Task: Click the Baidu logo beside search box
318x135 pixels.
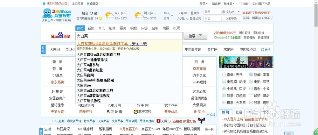Action: [x=61, y=36]
